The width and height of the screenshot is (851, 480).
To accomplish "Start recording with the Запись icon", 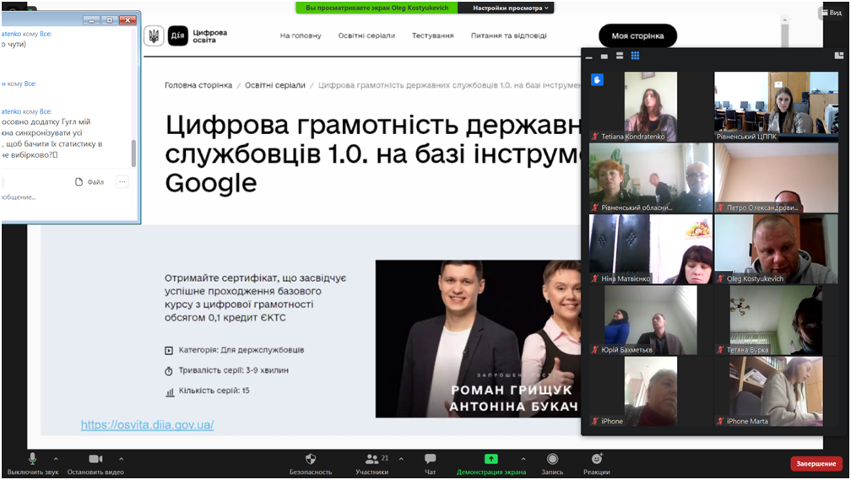I will (x=553, y=459).
